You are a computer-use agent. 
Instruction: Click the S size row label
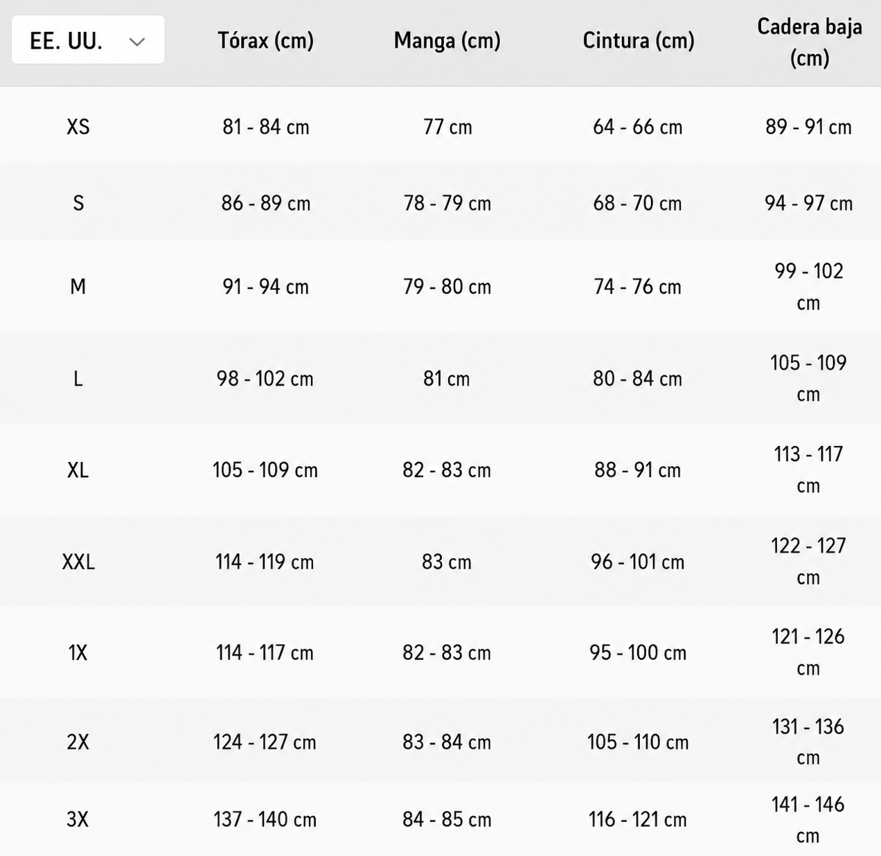[x=78, y=203]
